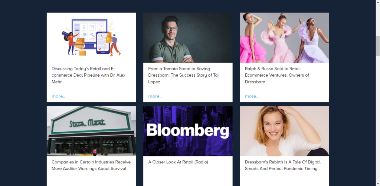Click the scrollbar track below the thumb
Viewport: 380px width, 186px height.
coord(378,119)
